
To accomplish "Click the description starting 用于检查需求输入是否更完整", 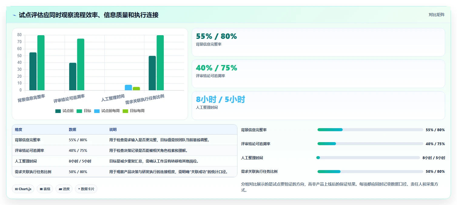I will point(159,140).
